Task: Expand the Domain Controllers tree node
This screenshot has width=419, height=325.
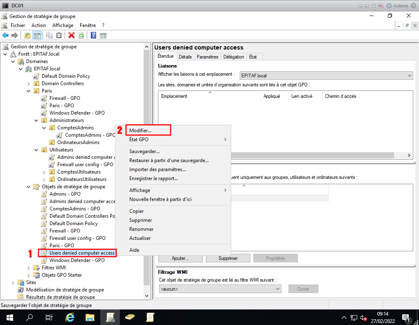Action: point(29,84)
